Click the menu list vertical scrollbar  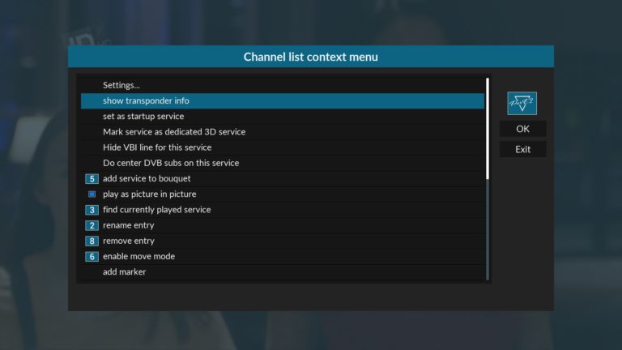488,179
